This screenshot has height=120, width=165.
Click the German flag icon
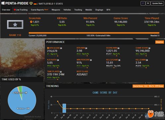(35, 4)
